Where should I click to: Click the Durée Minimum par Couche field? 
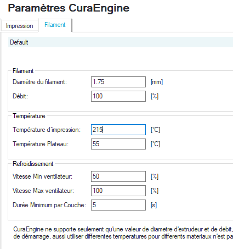click(x=118, y=205)
